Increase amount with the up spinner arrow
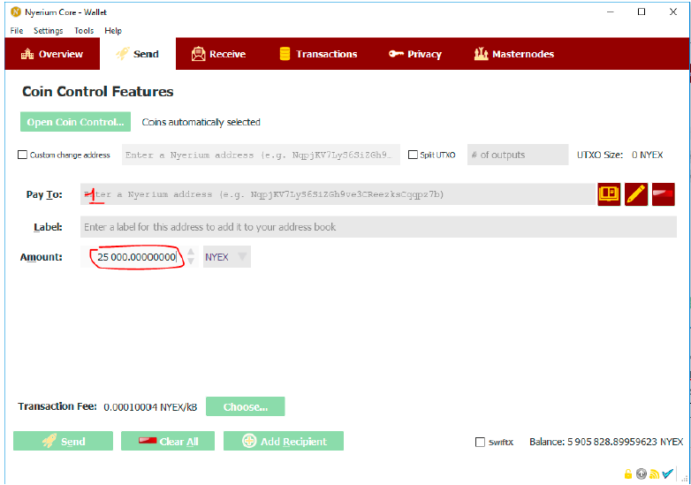Viewport: 691px width, 485px height. click(191, 252)
